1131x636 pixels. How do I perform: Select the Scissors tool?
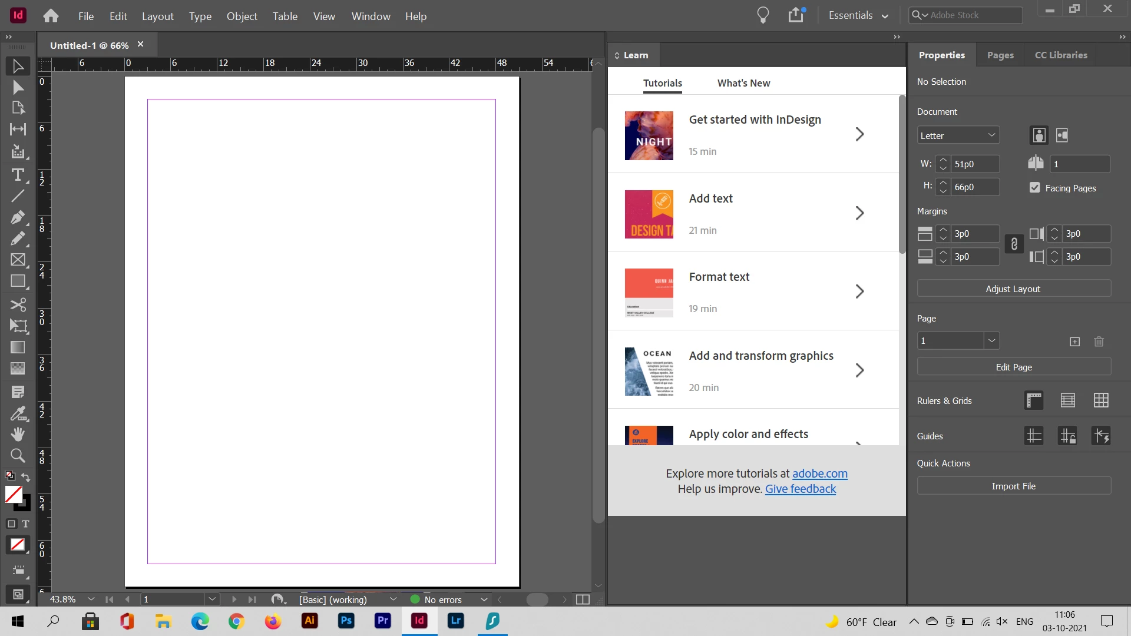[18, 304]
